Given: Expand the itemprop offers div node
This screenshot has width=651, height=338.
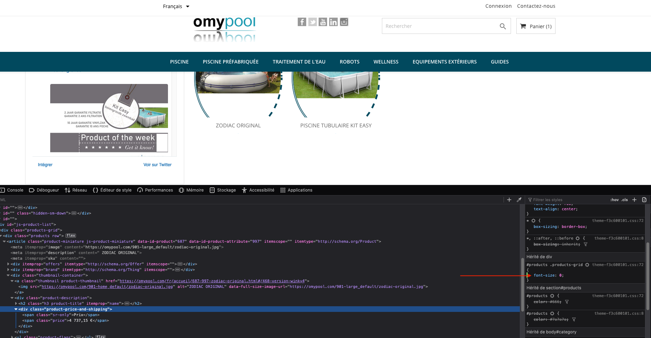Looking at the screenshot, I should point(8,264).
